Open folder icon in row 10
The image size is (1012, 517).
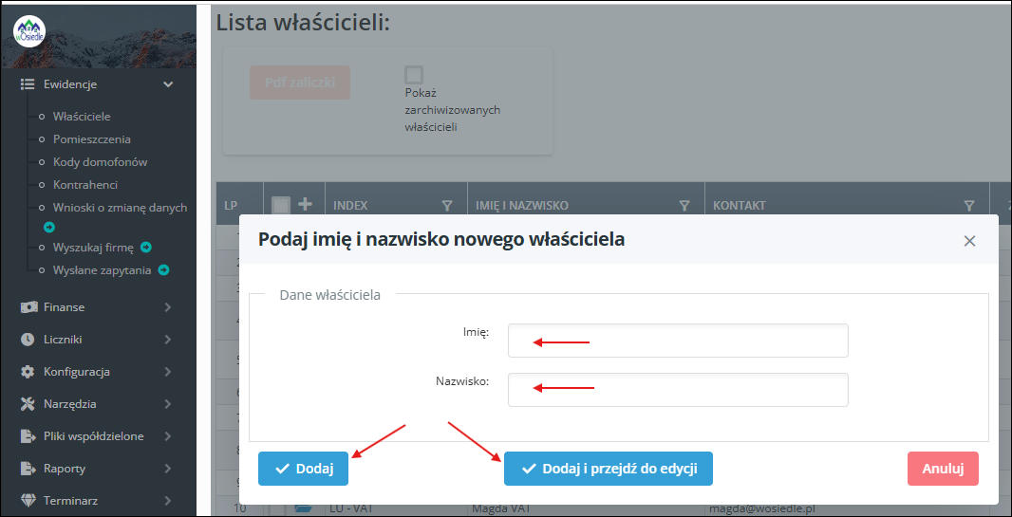point(304,508)
